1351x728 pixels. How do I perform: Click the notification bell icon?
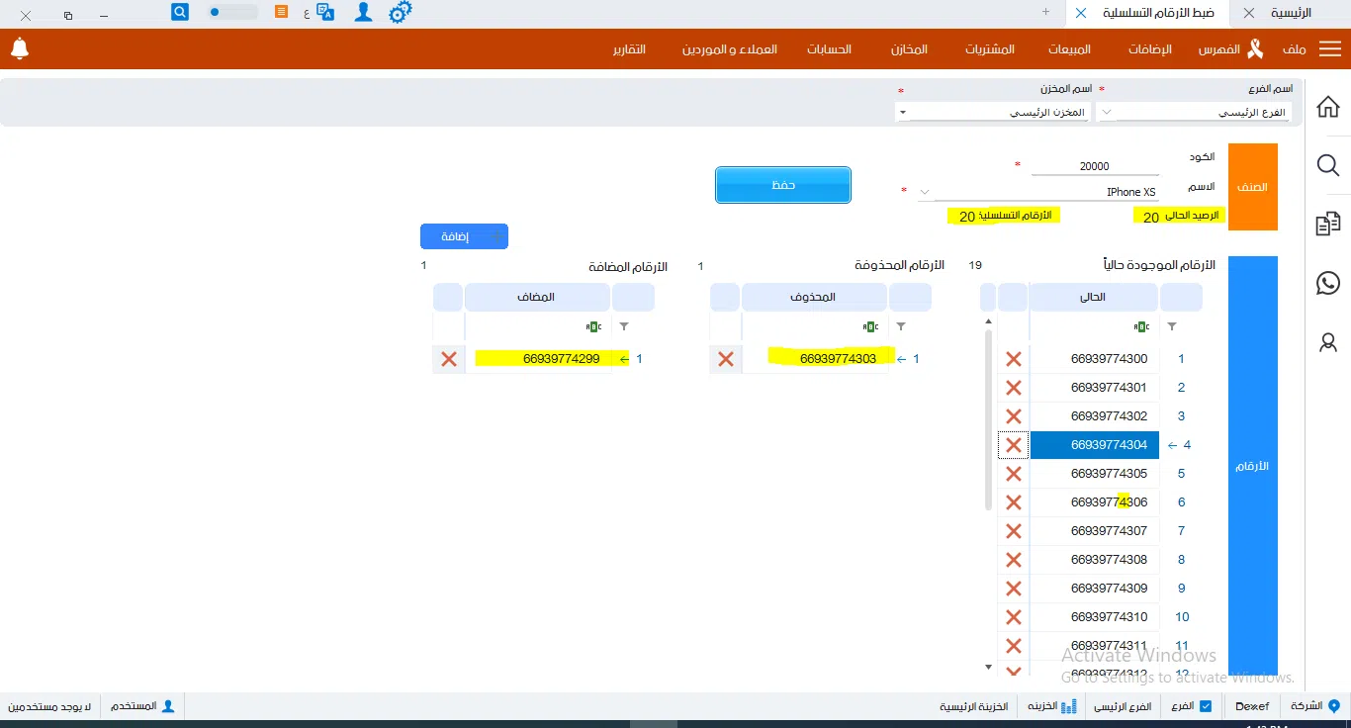tap(19, 48)
